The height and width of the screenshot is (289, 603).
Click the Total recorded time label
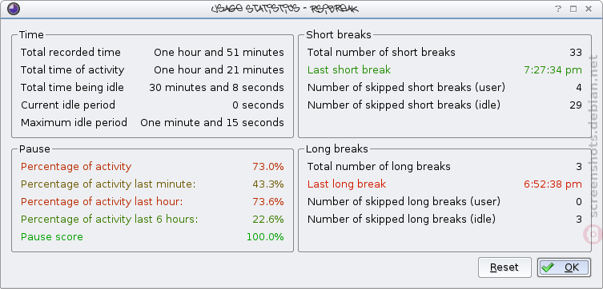pyautogui.click(x=70, y=53)
